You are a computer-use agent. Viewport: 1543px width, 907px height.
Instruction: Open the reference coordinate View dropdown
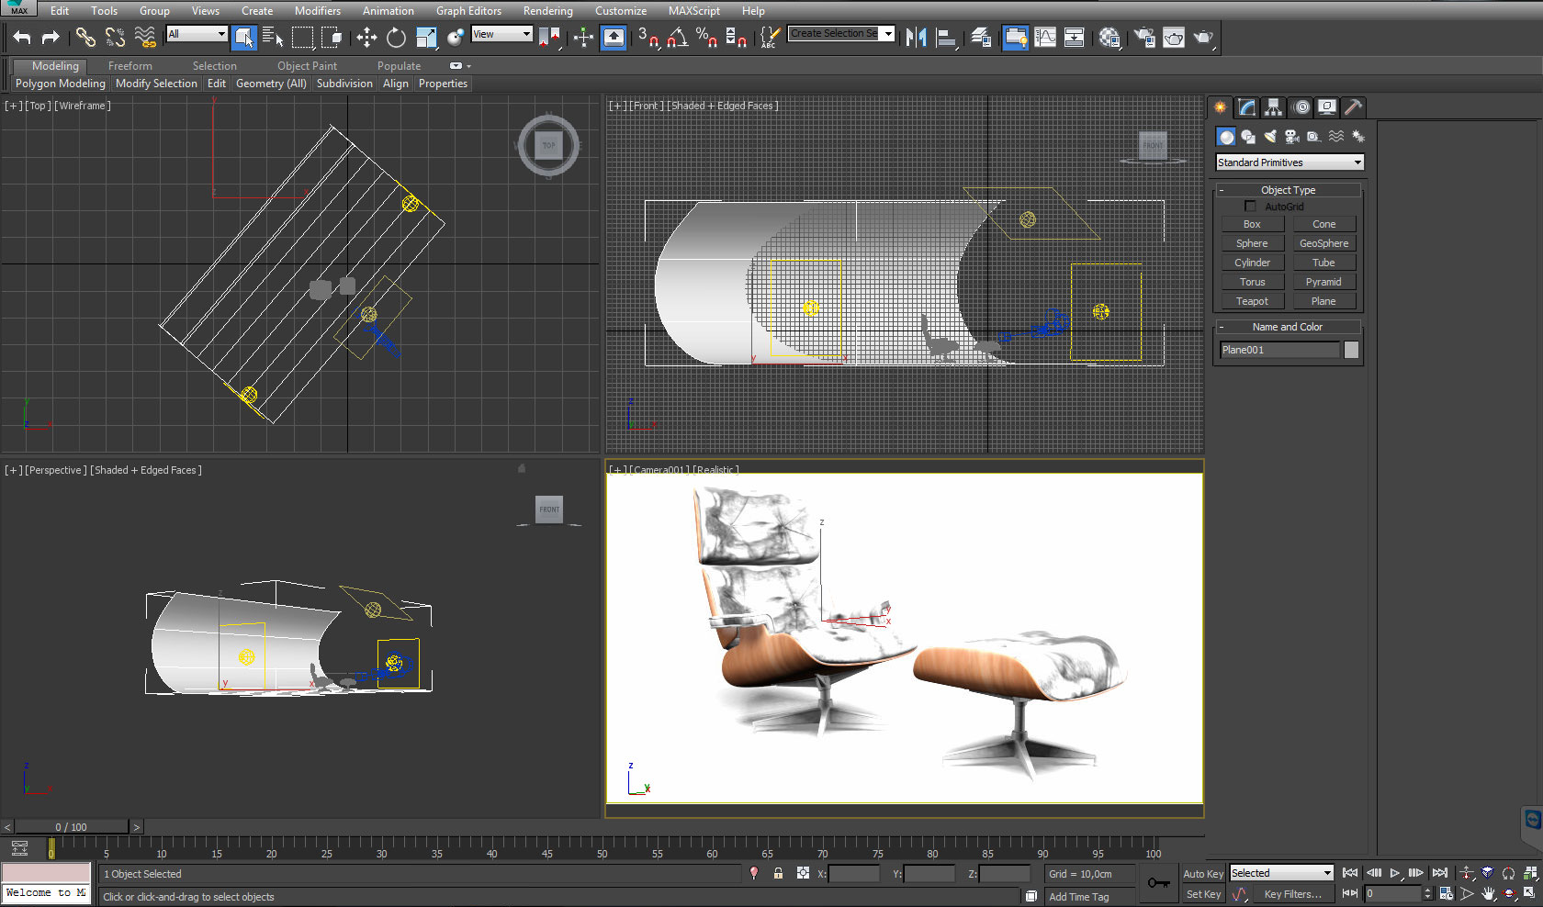tap(501, 34)
